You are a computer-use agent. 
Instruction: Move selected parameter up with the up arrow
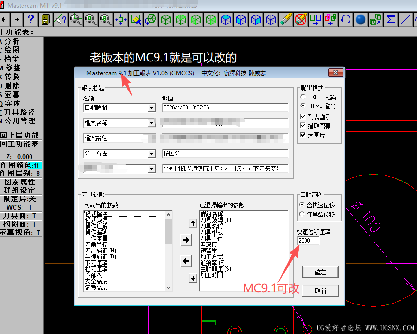tap(193, 223)
